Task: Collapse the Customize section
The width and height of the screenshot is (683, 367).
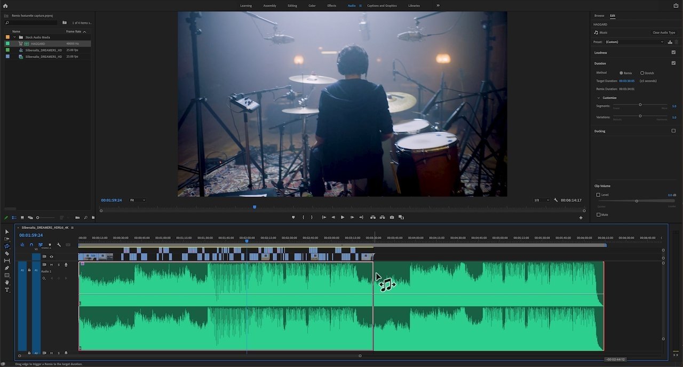Action: point(599,98)
